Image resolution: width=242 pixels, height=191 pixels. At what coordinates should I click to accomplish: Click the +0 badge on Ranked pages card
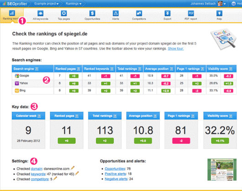[67, 141]
